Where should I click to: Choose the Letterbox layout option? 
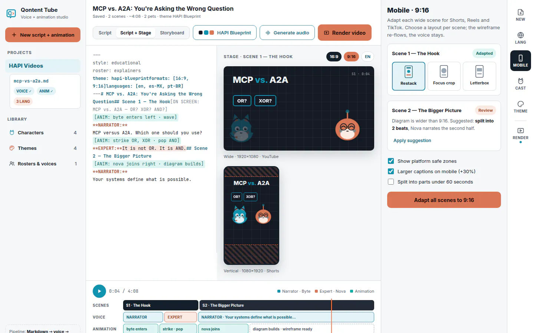(479, 76)
